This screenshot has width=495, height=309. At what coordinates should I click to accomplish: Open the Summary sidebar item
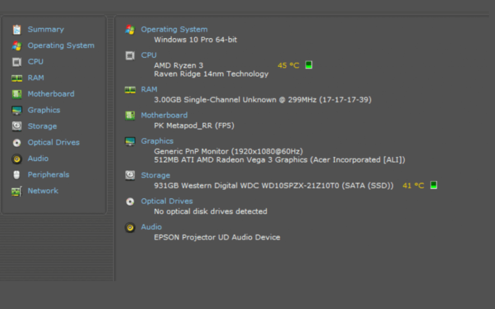point(46,29)
